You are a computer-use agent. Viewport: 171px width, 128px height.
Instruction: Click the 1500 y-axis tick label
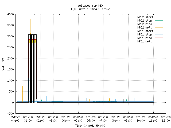(11, 69)
